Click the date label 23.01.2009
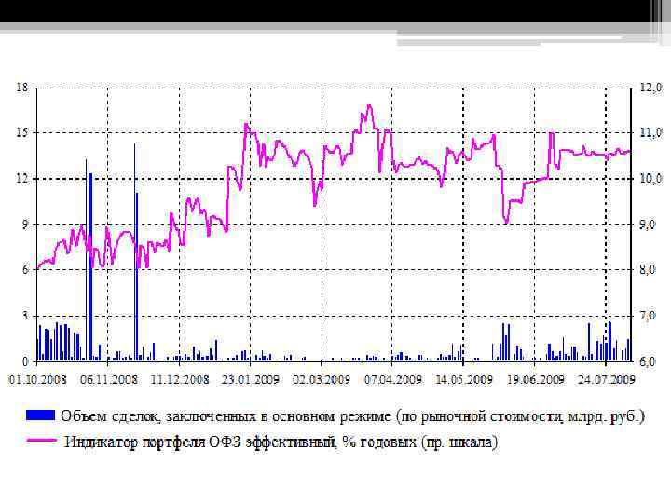 (251, 379)
